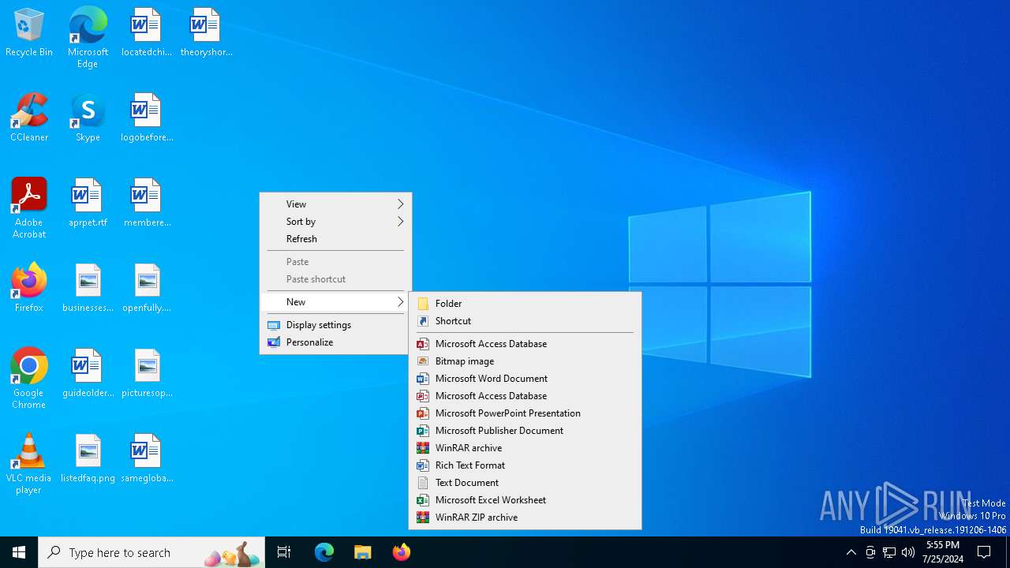Select the locatedchi... Word file on desktop

pos(146,33)
